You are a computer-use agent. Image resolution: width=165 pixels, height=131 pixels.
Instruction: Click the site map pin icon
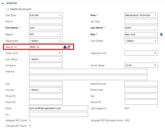point(161,34)
